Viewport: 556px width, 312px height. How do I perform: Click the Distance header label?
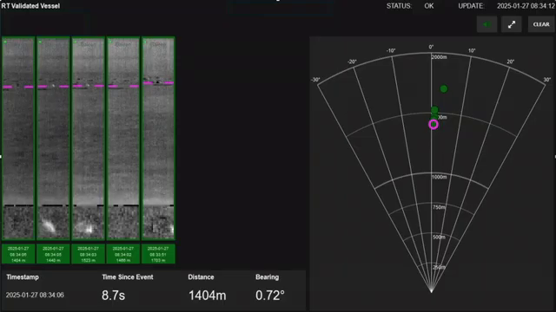(201, 277)
